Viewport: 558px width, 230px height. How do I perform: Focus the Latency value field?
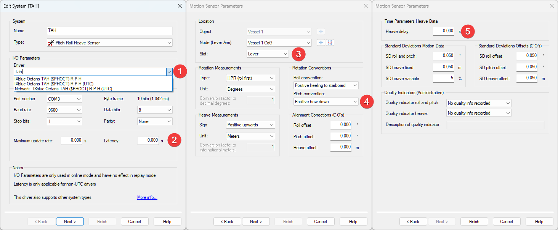coord(148,140)
